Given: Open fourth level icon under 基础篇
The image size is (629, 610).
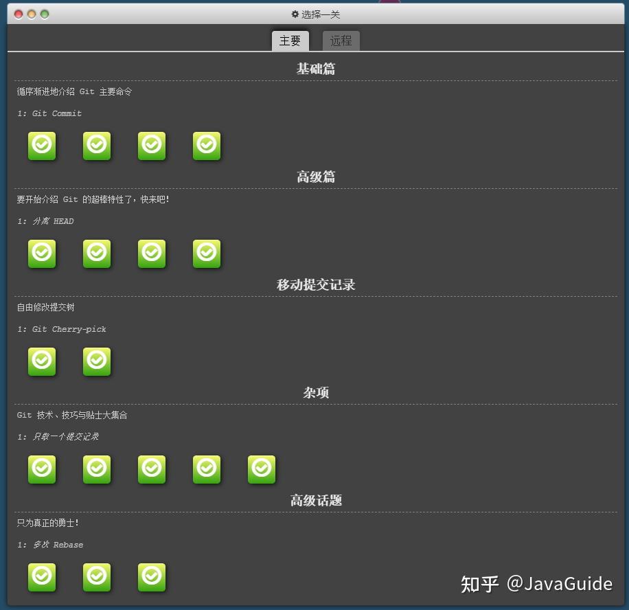Looking at the screenshot, I should [207, 146].
